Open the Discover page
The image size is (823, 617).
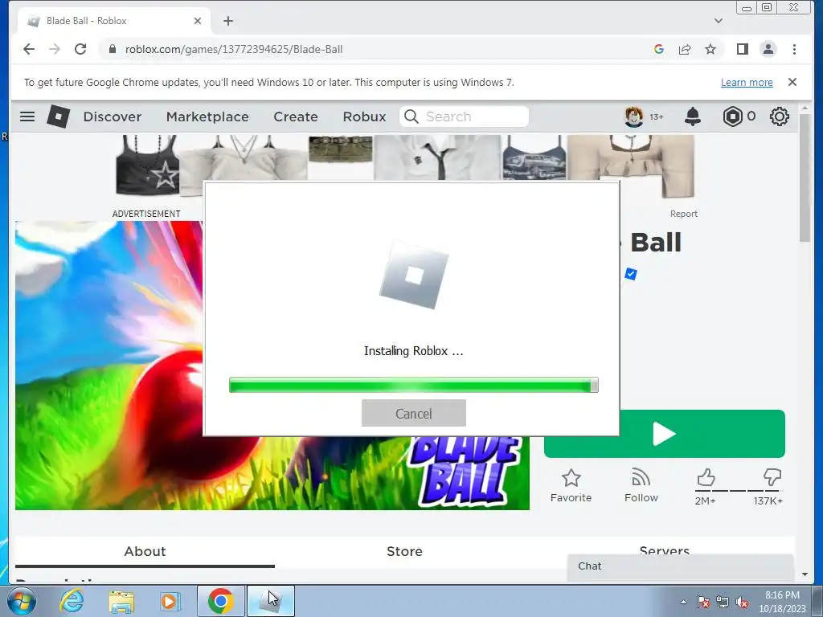[113, 116]
